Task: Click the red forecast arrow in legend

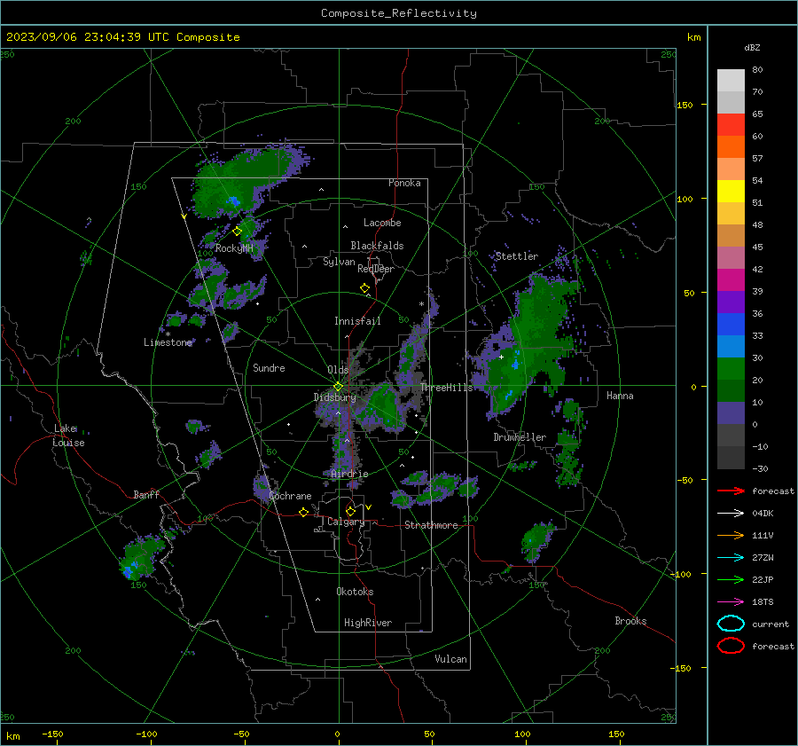Action: tap(731, 491)
